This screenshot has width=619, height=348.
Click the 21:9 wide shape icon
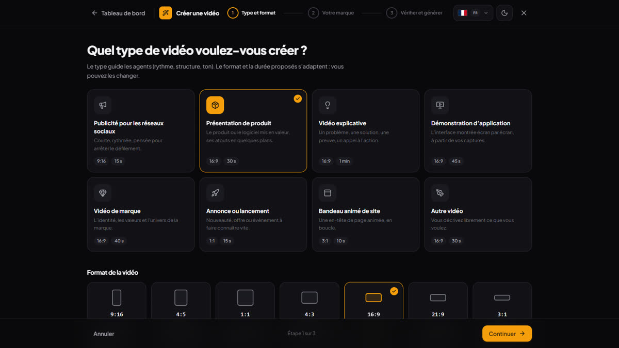pos(438,297)
